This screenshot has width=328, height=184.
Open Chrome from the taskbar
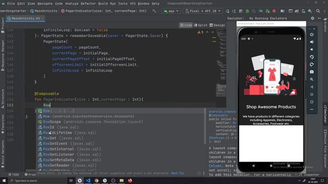click(x=96, y=180)
